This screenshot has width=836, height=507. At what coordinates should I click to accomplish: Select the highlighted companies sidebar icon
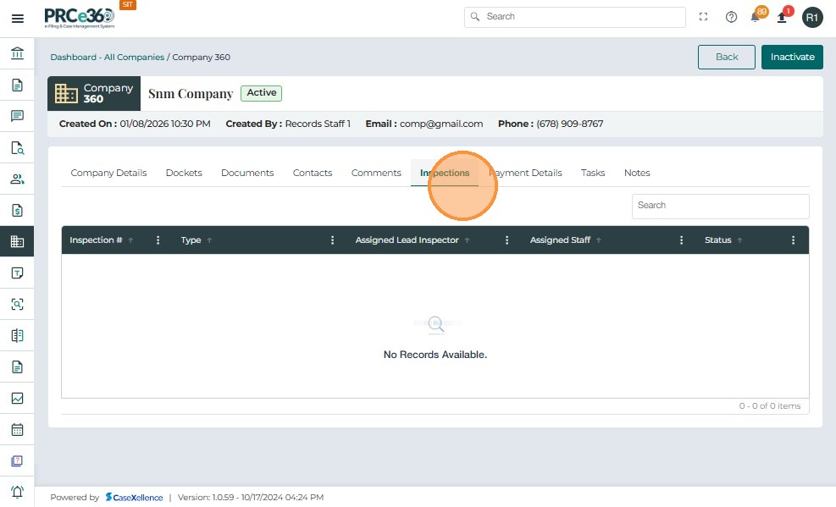coord(17,241)
